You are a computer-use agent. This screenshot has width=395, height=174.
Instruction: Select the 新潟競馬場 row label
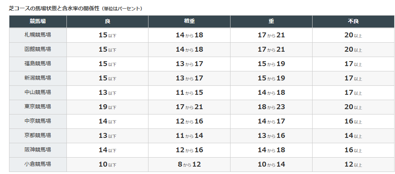tap(38, 78)
